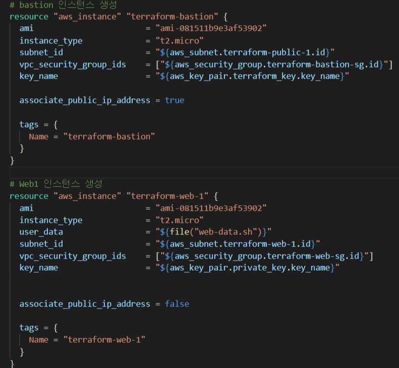This screenshot has width=399, height=368.
Task: Click the user_data attribute name
Action: (41, 232)
